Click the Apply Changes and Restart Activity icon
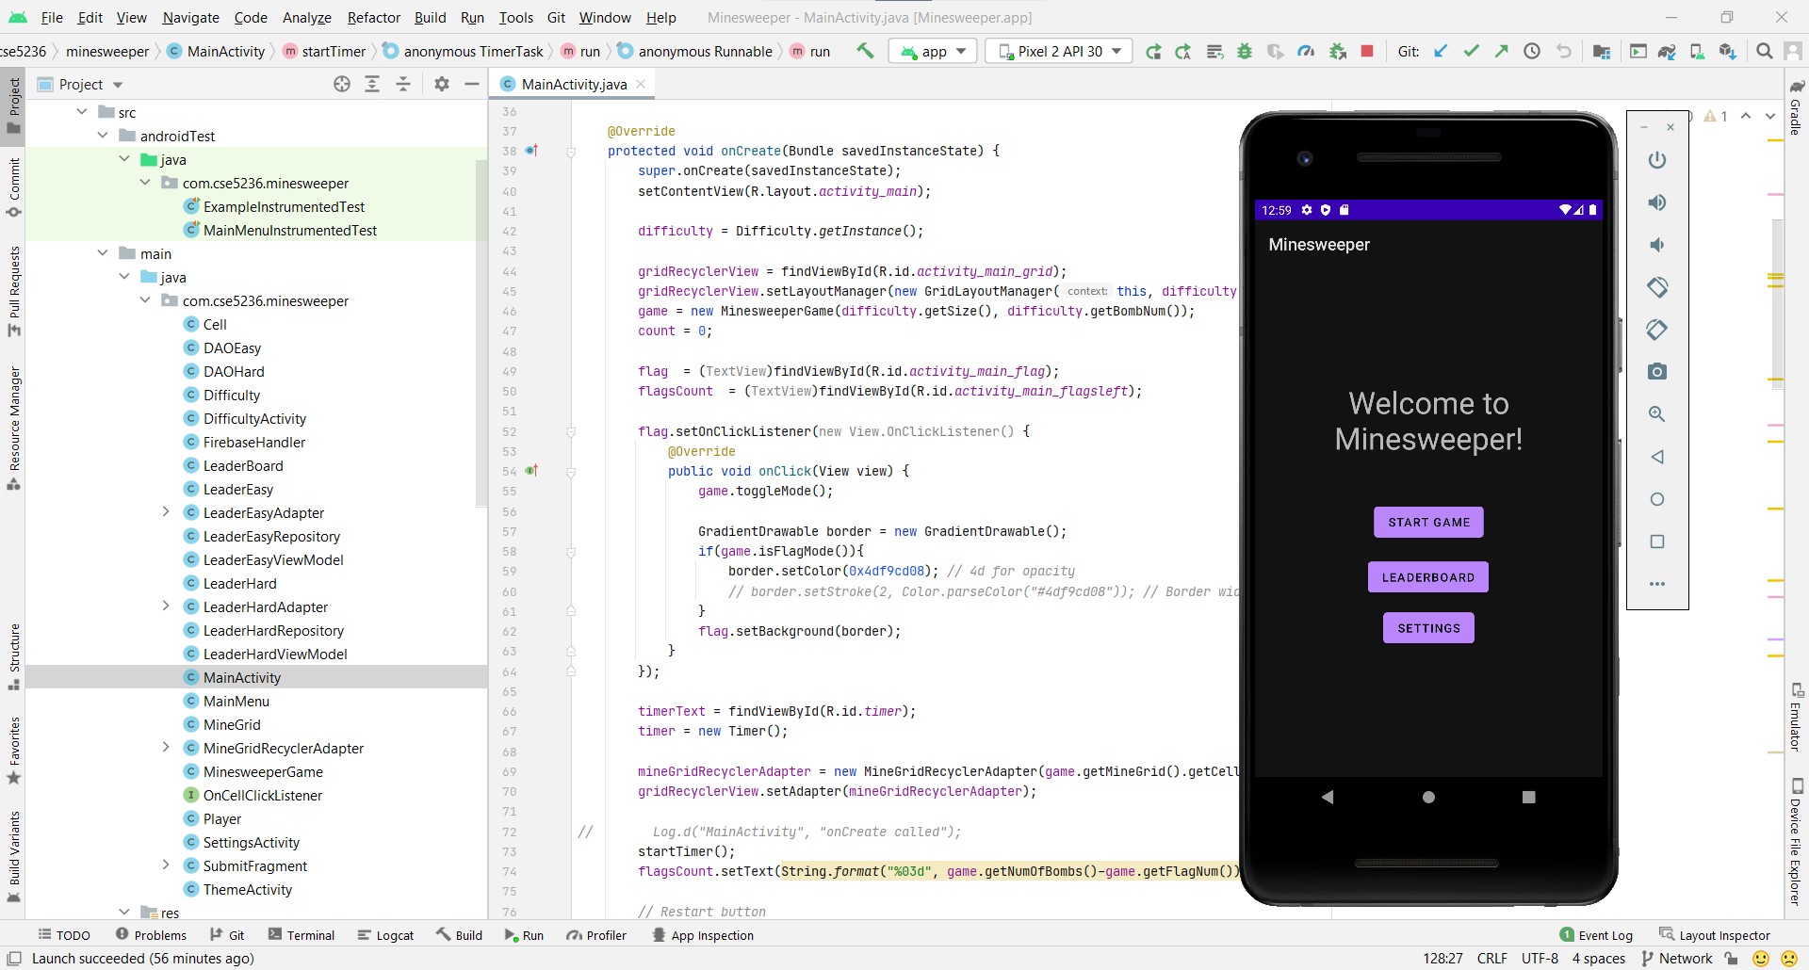The image size is (1809, 970). click(x=1183, y=51)
